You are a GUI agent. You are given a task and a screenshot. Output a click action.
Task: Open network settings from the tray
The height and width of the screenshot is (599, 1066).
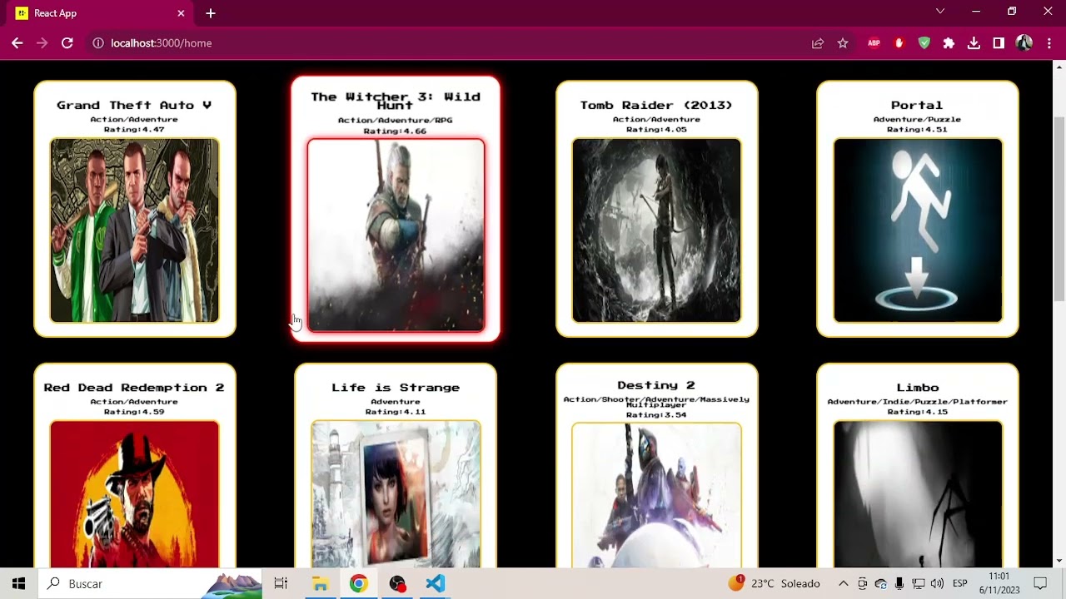(919, 583)
